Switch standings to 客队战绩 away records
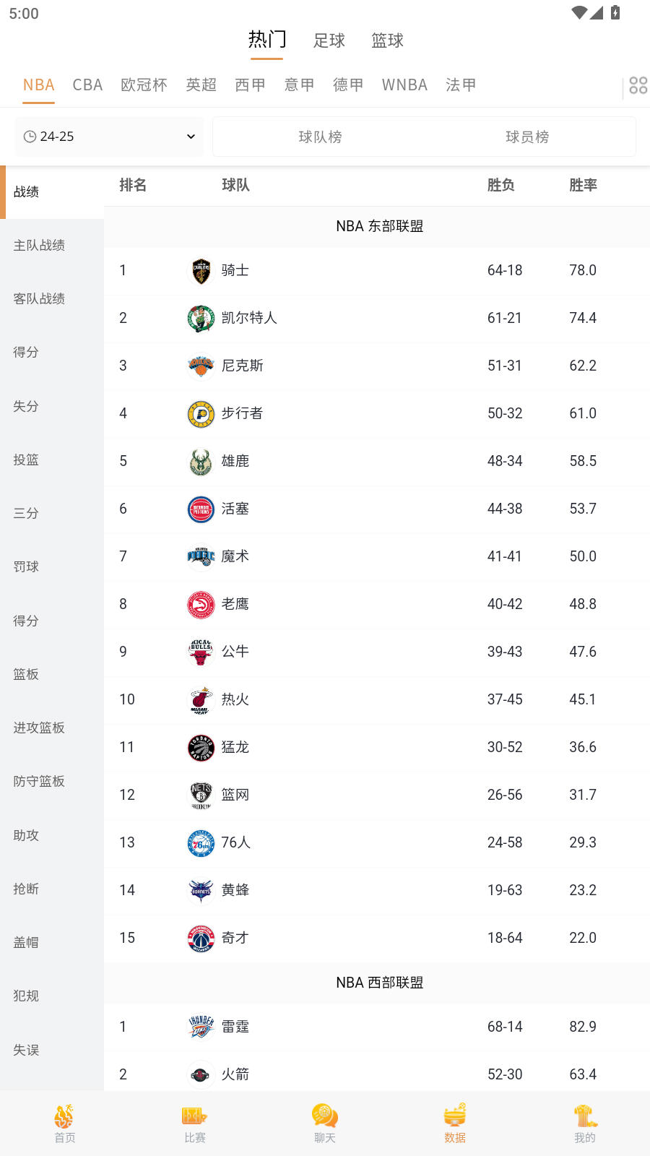The height and width of the screenshot is (1156, 650). click(40, 298)
